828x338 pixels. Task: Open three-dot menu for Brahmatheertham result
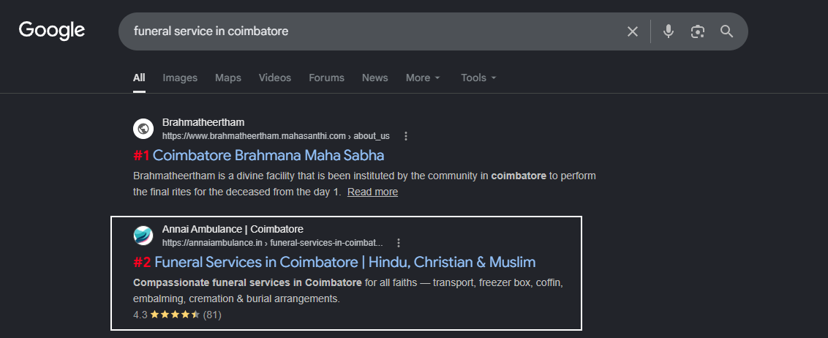[405, 136]
